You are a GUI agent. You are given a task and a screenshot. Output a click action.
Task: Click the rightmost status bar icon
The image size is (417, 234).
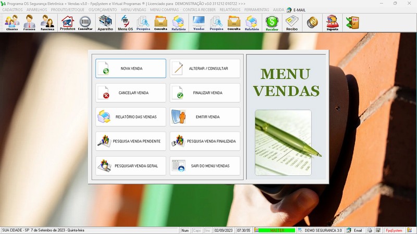click(x=409, y=230)
